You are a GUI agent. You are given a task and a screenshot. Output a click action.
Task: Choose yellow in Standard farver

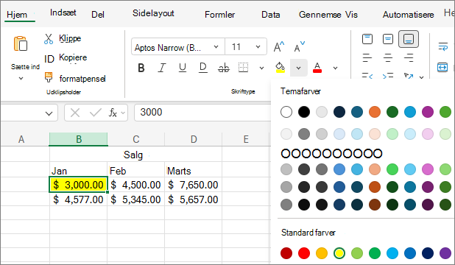[339, 253]
